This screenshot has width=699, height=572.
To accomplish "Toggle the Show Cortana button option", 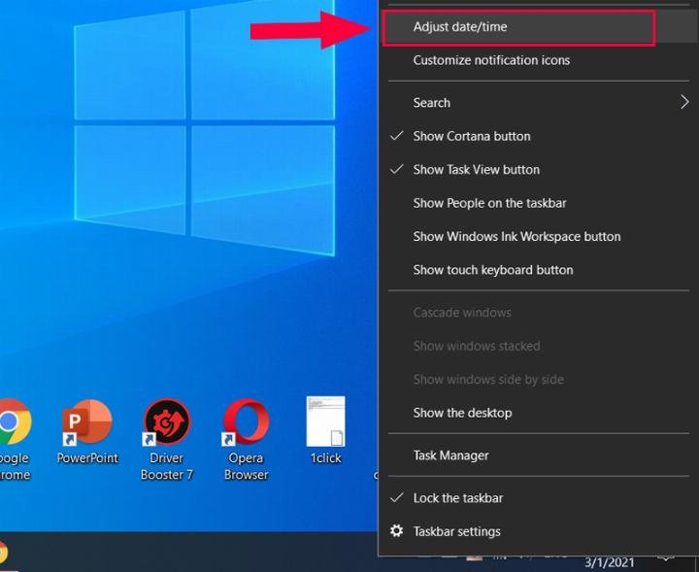I will pyautogui.click(x=472, y=136).
